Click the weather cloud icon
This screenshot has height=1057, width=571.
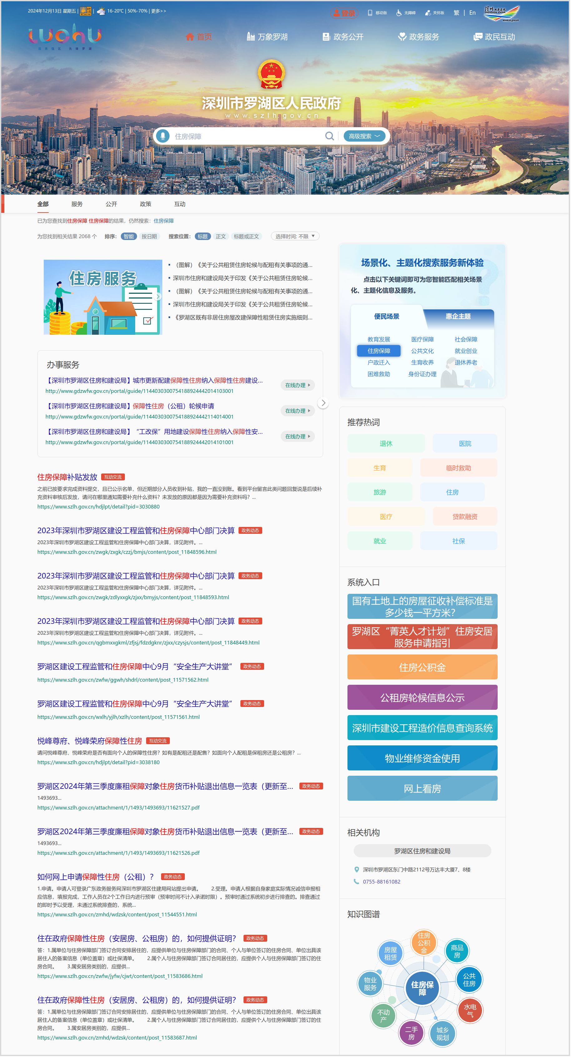click(x=101, y=11)
